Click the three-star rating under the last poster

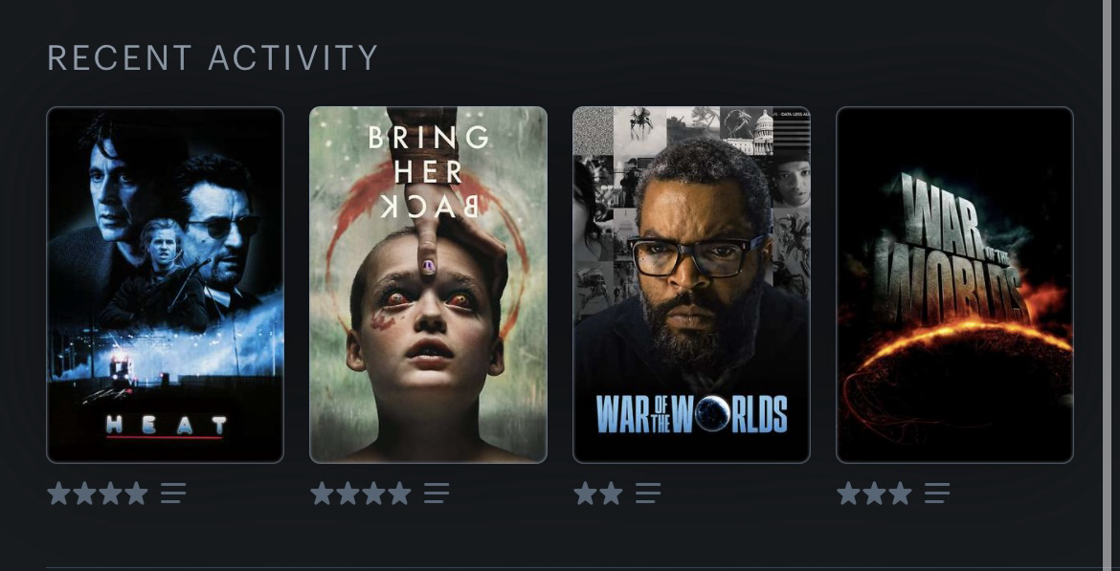click(874, 494)
